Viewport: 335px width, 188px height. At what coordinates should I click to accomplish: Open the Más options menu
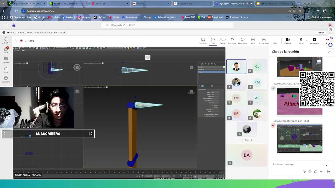click(x=275, y=41)
